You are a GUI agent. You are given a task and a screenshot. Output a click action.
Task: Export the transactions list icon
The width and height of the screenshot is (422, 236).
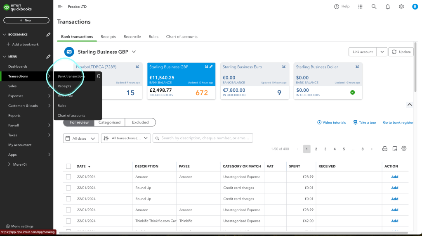click(x=395, y=149)
